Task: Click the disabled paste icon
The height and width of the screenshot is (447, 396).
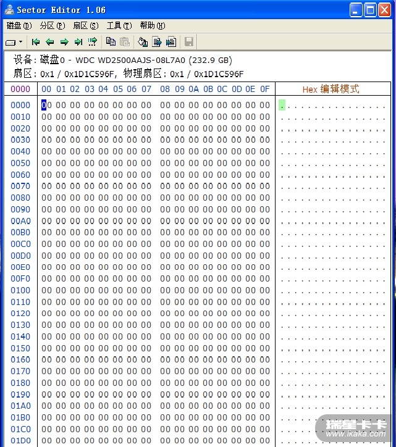Action: [125, 42]
